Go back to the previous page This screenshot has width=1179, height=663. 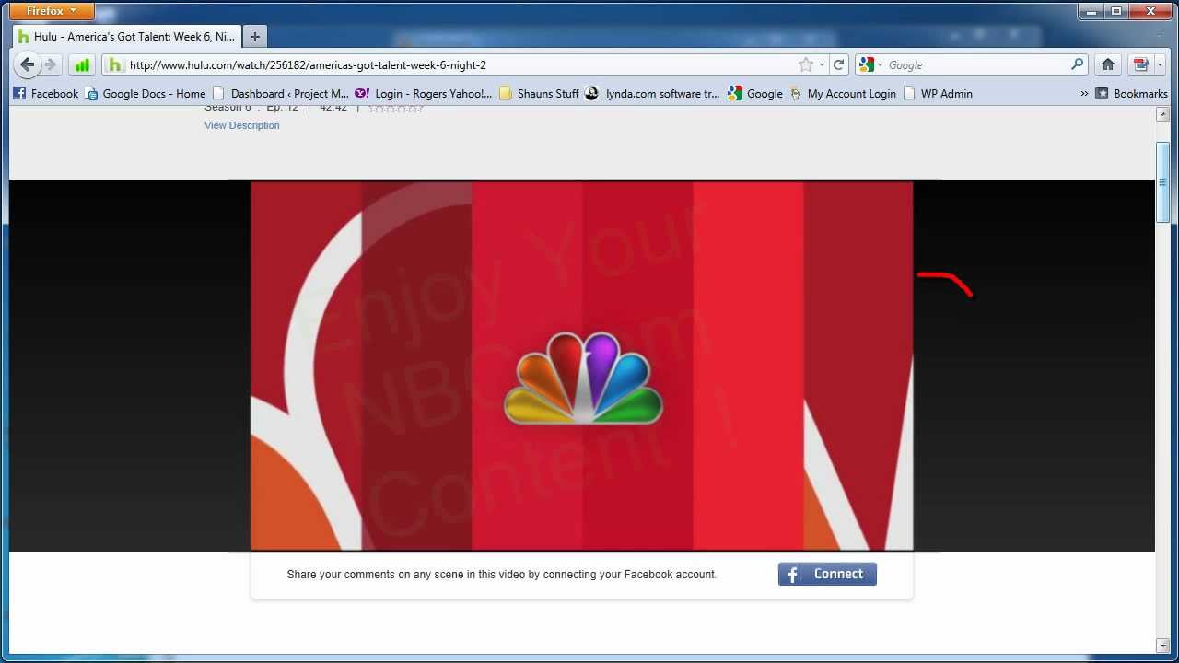[28, 64]
